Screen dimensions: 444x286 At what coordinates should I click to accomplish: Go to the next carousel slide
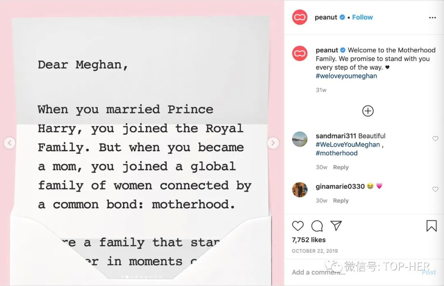tap(273, 143)
